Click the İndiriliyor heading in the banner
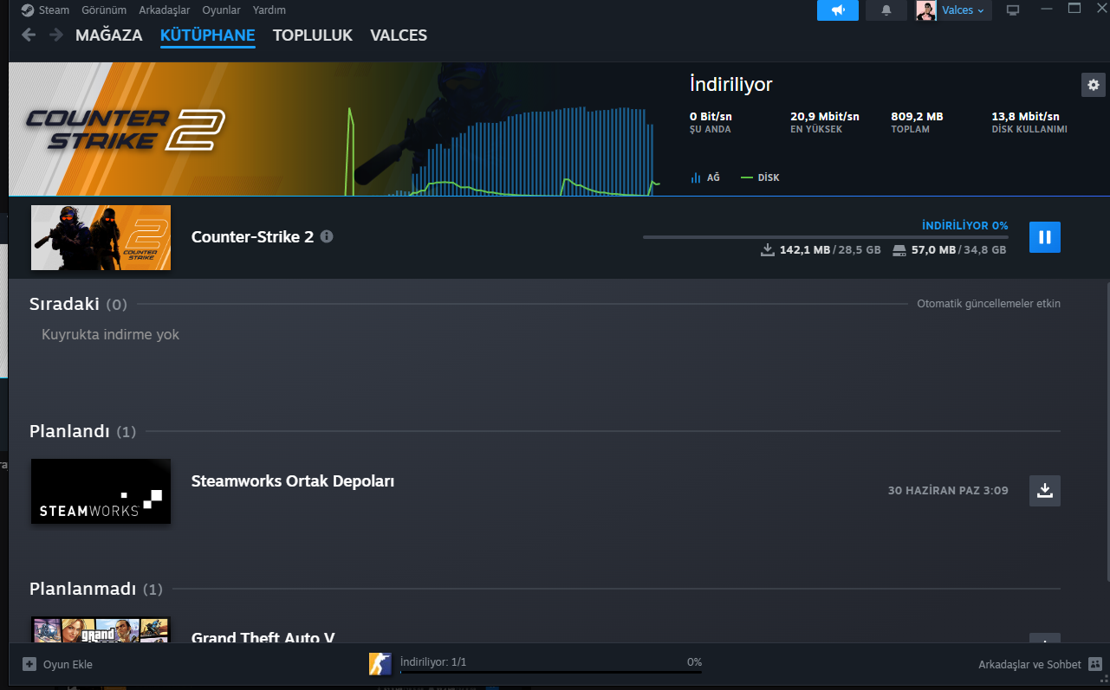1110x690 pixels. [731, 84]
